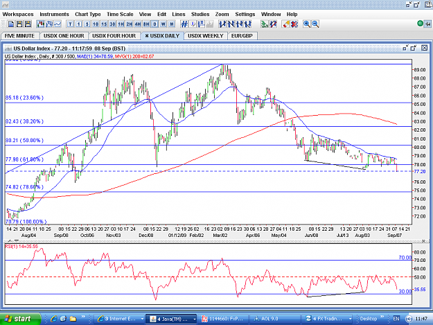Switch to line chart type

tap(58, 24)
